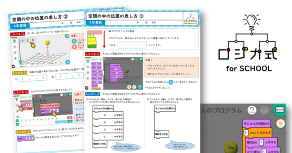Click the top しらべる badge on worksheet ②
The image size is (292, 153).
pyautogui.click(x=17, y=34)
